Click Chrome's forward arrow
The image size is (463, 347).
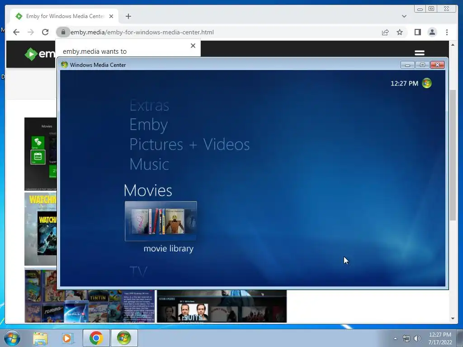(x=31, y=32)
